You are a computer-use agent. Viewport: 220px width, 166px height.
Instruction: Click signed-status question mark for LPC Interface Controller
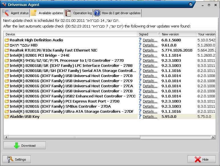click(140, 65)
